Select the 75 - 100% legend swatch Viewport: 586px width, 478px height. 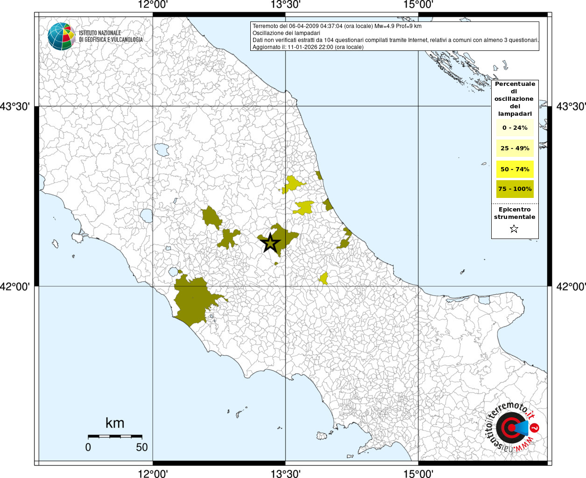[x=515, y=189]
